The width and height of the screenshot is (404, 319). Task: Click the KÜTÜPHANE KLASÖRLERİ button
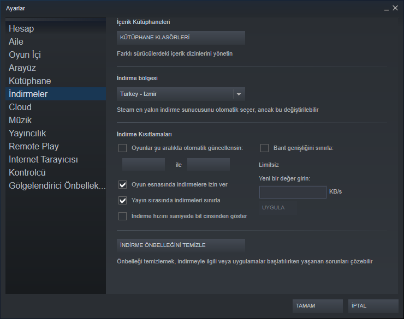point(181,38)
